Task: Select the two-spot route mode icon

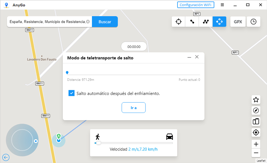Action: click(192, 22)
